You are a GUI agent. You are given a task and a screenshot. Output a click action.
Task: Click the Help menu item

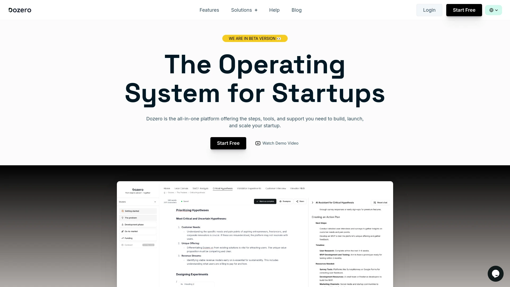pos(274,10)
